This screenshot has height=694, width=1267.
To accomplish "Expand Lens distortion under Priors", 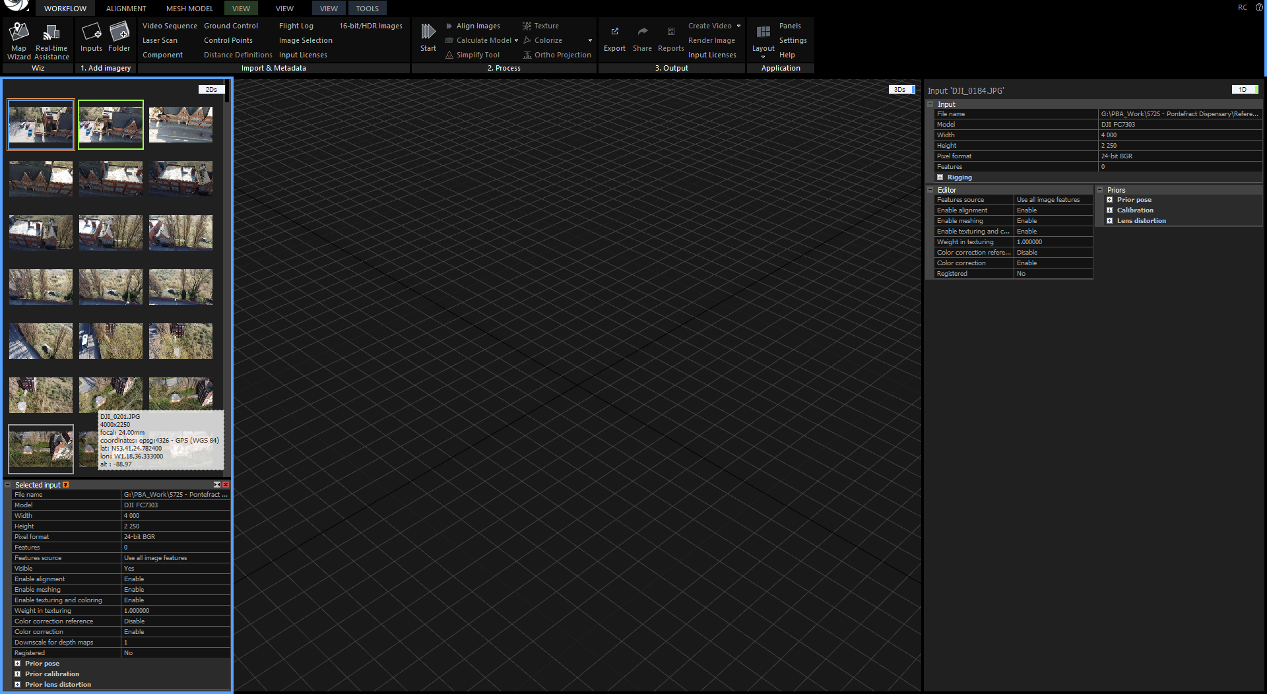I will (x=1109, y=221).
